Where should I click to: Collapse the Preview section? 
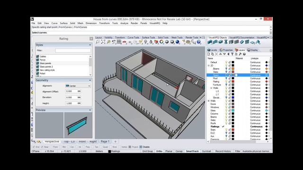[x=90, y=110]
